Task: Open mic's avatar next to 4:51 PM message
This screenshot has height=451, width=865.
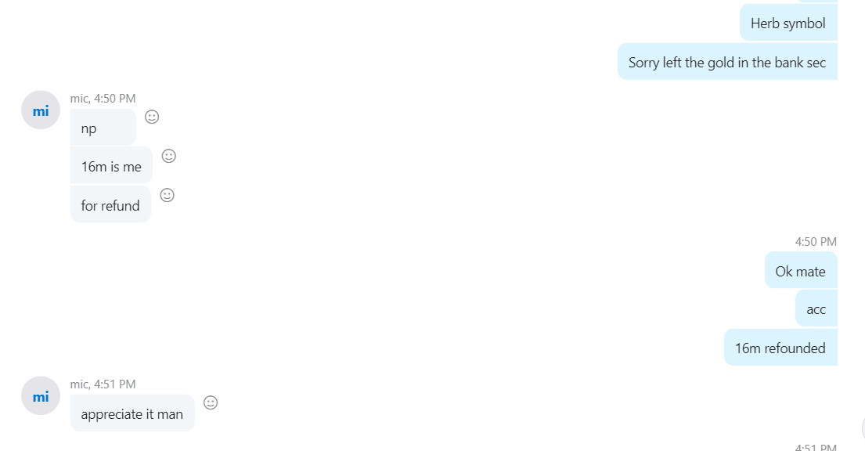Action: coord(41,396)
